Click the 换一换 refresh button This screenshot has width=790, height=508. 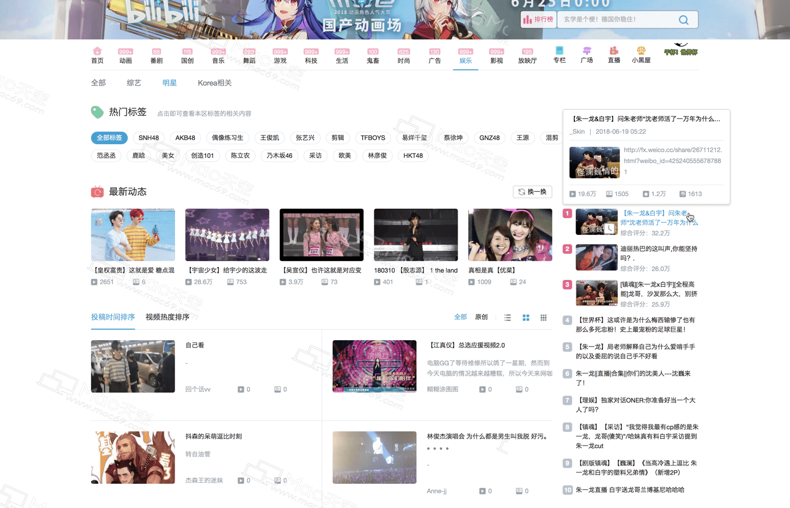pos(532,192)
